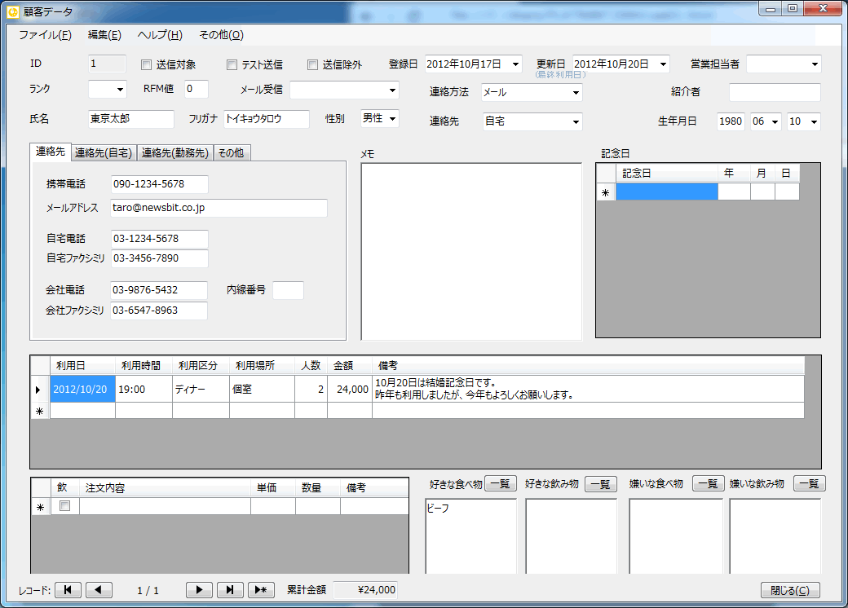Click the birth year field showing 1980
848x608 pixels.
(x=731, y=121)
